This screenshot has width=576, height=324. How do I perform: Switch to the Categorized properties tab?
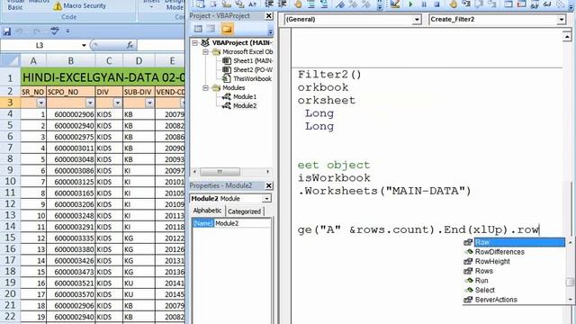[244, 211]
